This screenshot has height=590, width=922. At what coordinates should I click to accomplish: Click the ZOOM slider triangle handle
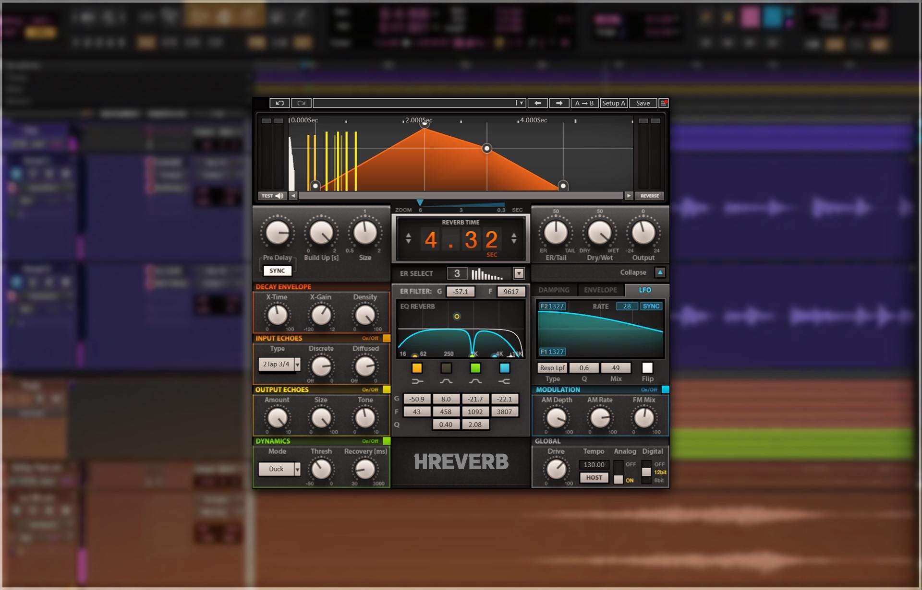(x=420, y=203)
